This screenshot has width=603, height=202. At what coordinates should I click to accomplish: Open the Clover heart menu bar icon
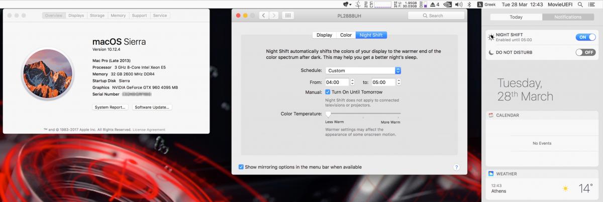click(x=347, y=4)
